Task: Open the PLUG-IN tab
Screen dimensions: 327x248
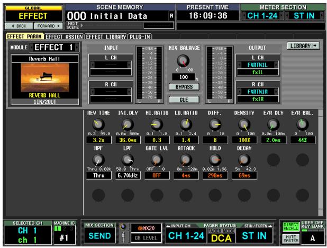Action: click(x=140, y=37)
